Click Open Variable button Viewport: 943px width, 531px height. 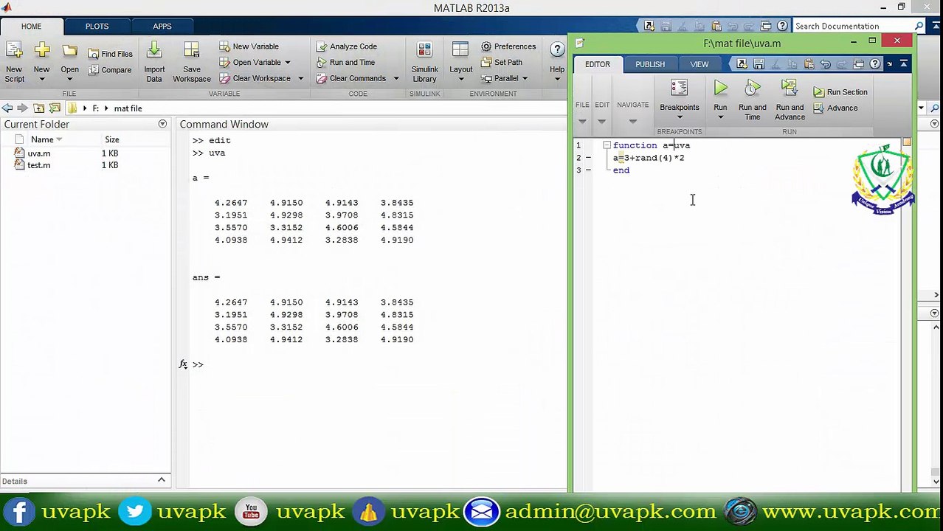pyautogui.click(x=250, y=63)
